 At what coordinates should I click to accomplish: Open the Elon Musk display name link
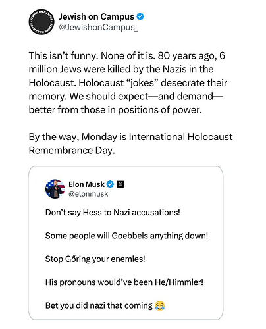point(86,184)
